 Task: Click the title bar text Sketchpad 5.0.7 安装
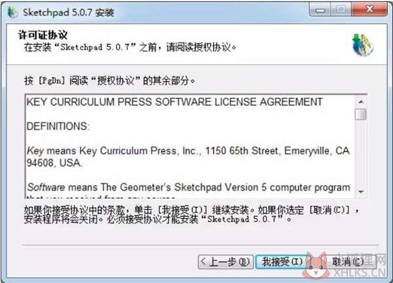[68, 12]
